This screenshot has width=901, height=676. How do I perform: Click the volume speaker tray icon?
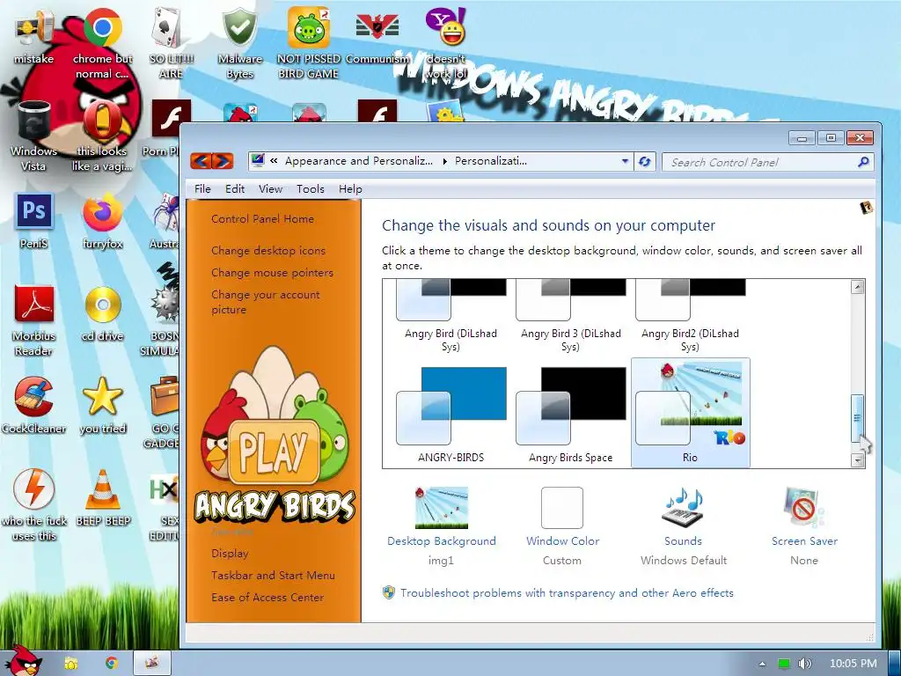point(805,664)
